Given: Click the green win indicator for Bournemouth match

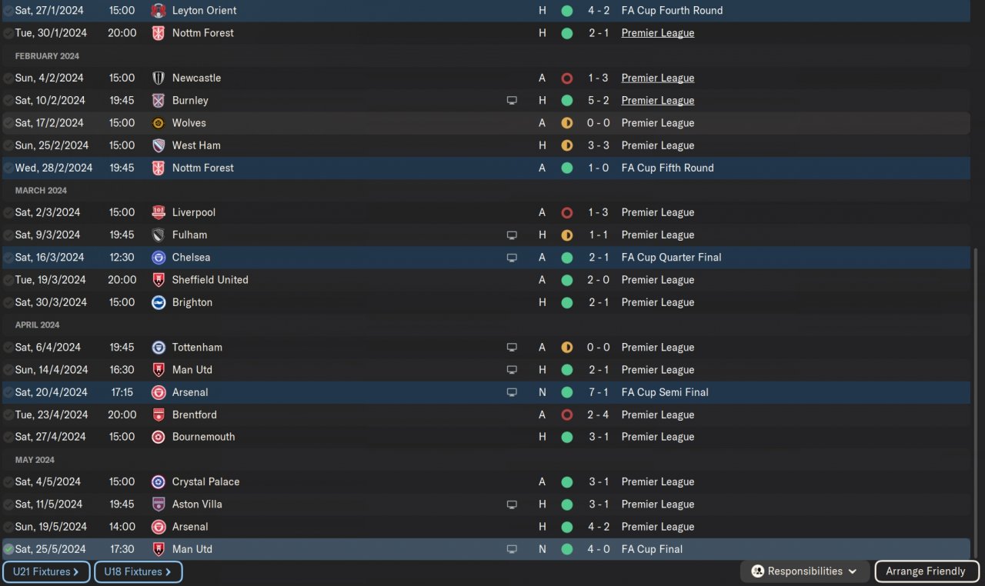Looking at the screenshot, I should click(x=567, y=437).
